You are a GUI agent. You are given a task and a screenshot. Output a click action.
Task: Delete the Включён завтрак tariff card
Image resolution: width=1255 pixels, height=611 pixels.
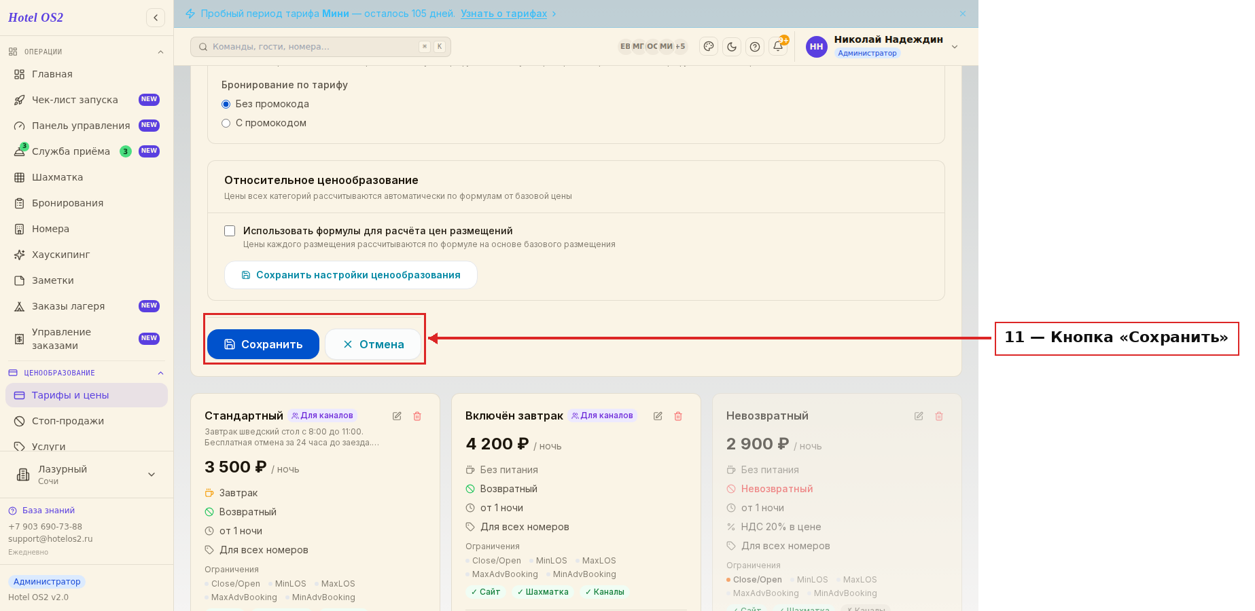[678, 416]
